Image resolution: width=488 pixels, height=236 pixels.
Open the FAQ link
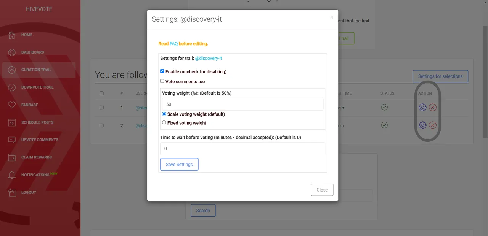pos(174,44)
